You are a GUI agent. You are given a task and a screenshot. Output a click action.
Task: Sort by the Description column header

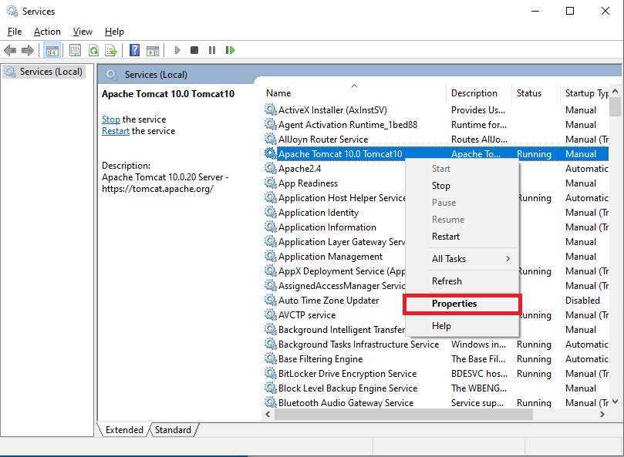479,93
